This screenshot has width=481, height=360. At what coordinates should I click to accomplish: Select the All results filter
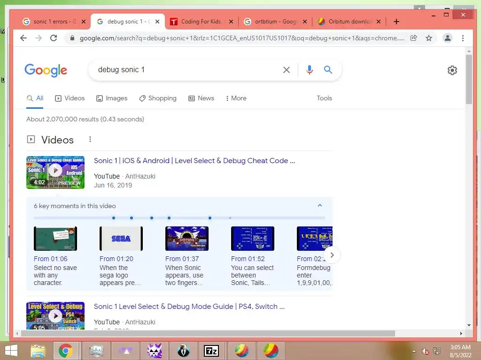coord(35,98)
